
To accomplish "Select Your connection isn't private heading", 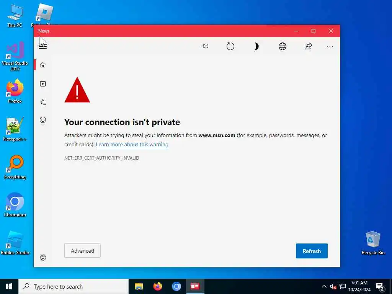I will click(122, 122).
